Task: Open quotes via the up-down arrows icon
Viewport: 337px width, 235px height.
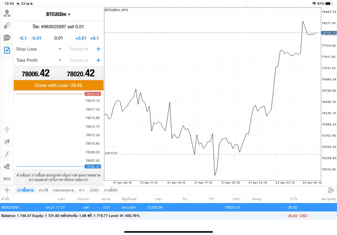Action: point(7,26)
